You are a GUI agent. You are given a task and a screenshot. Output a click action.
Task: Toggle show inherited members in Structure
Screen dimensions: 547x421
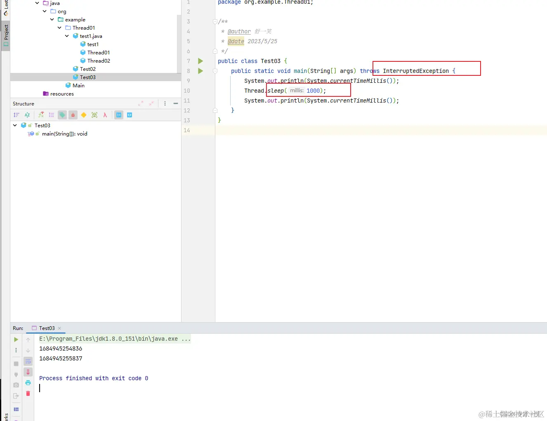pos(41,115)
